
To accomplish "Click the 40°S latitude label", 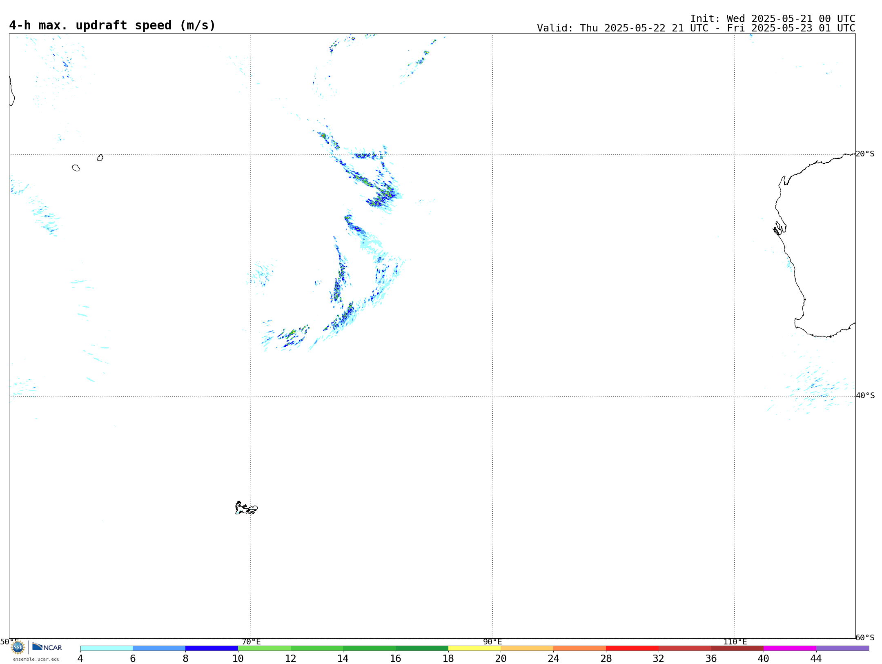I will [x=865, y=396].
